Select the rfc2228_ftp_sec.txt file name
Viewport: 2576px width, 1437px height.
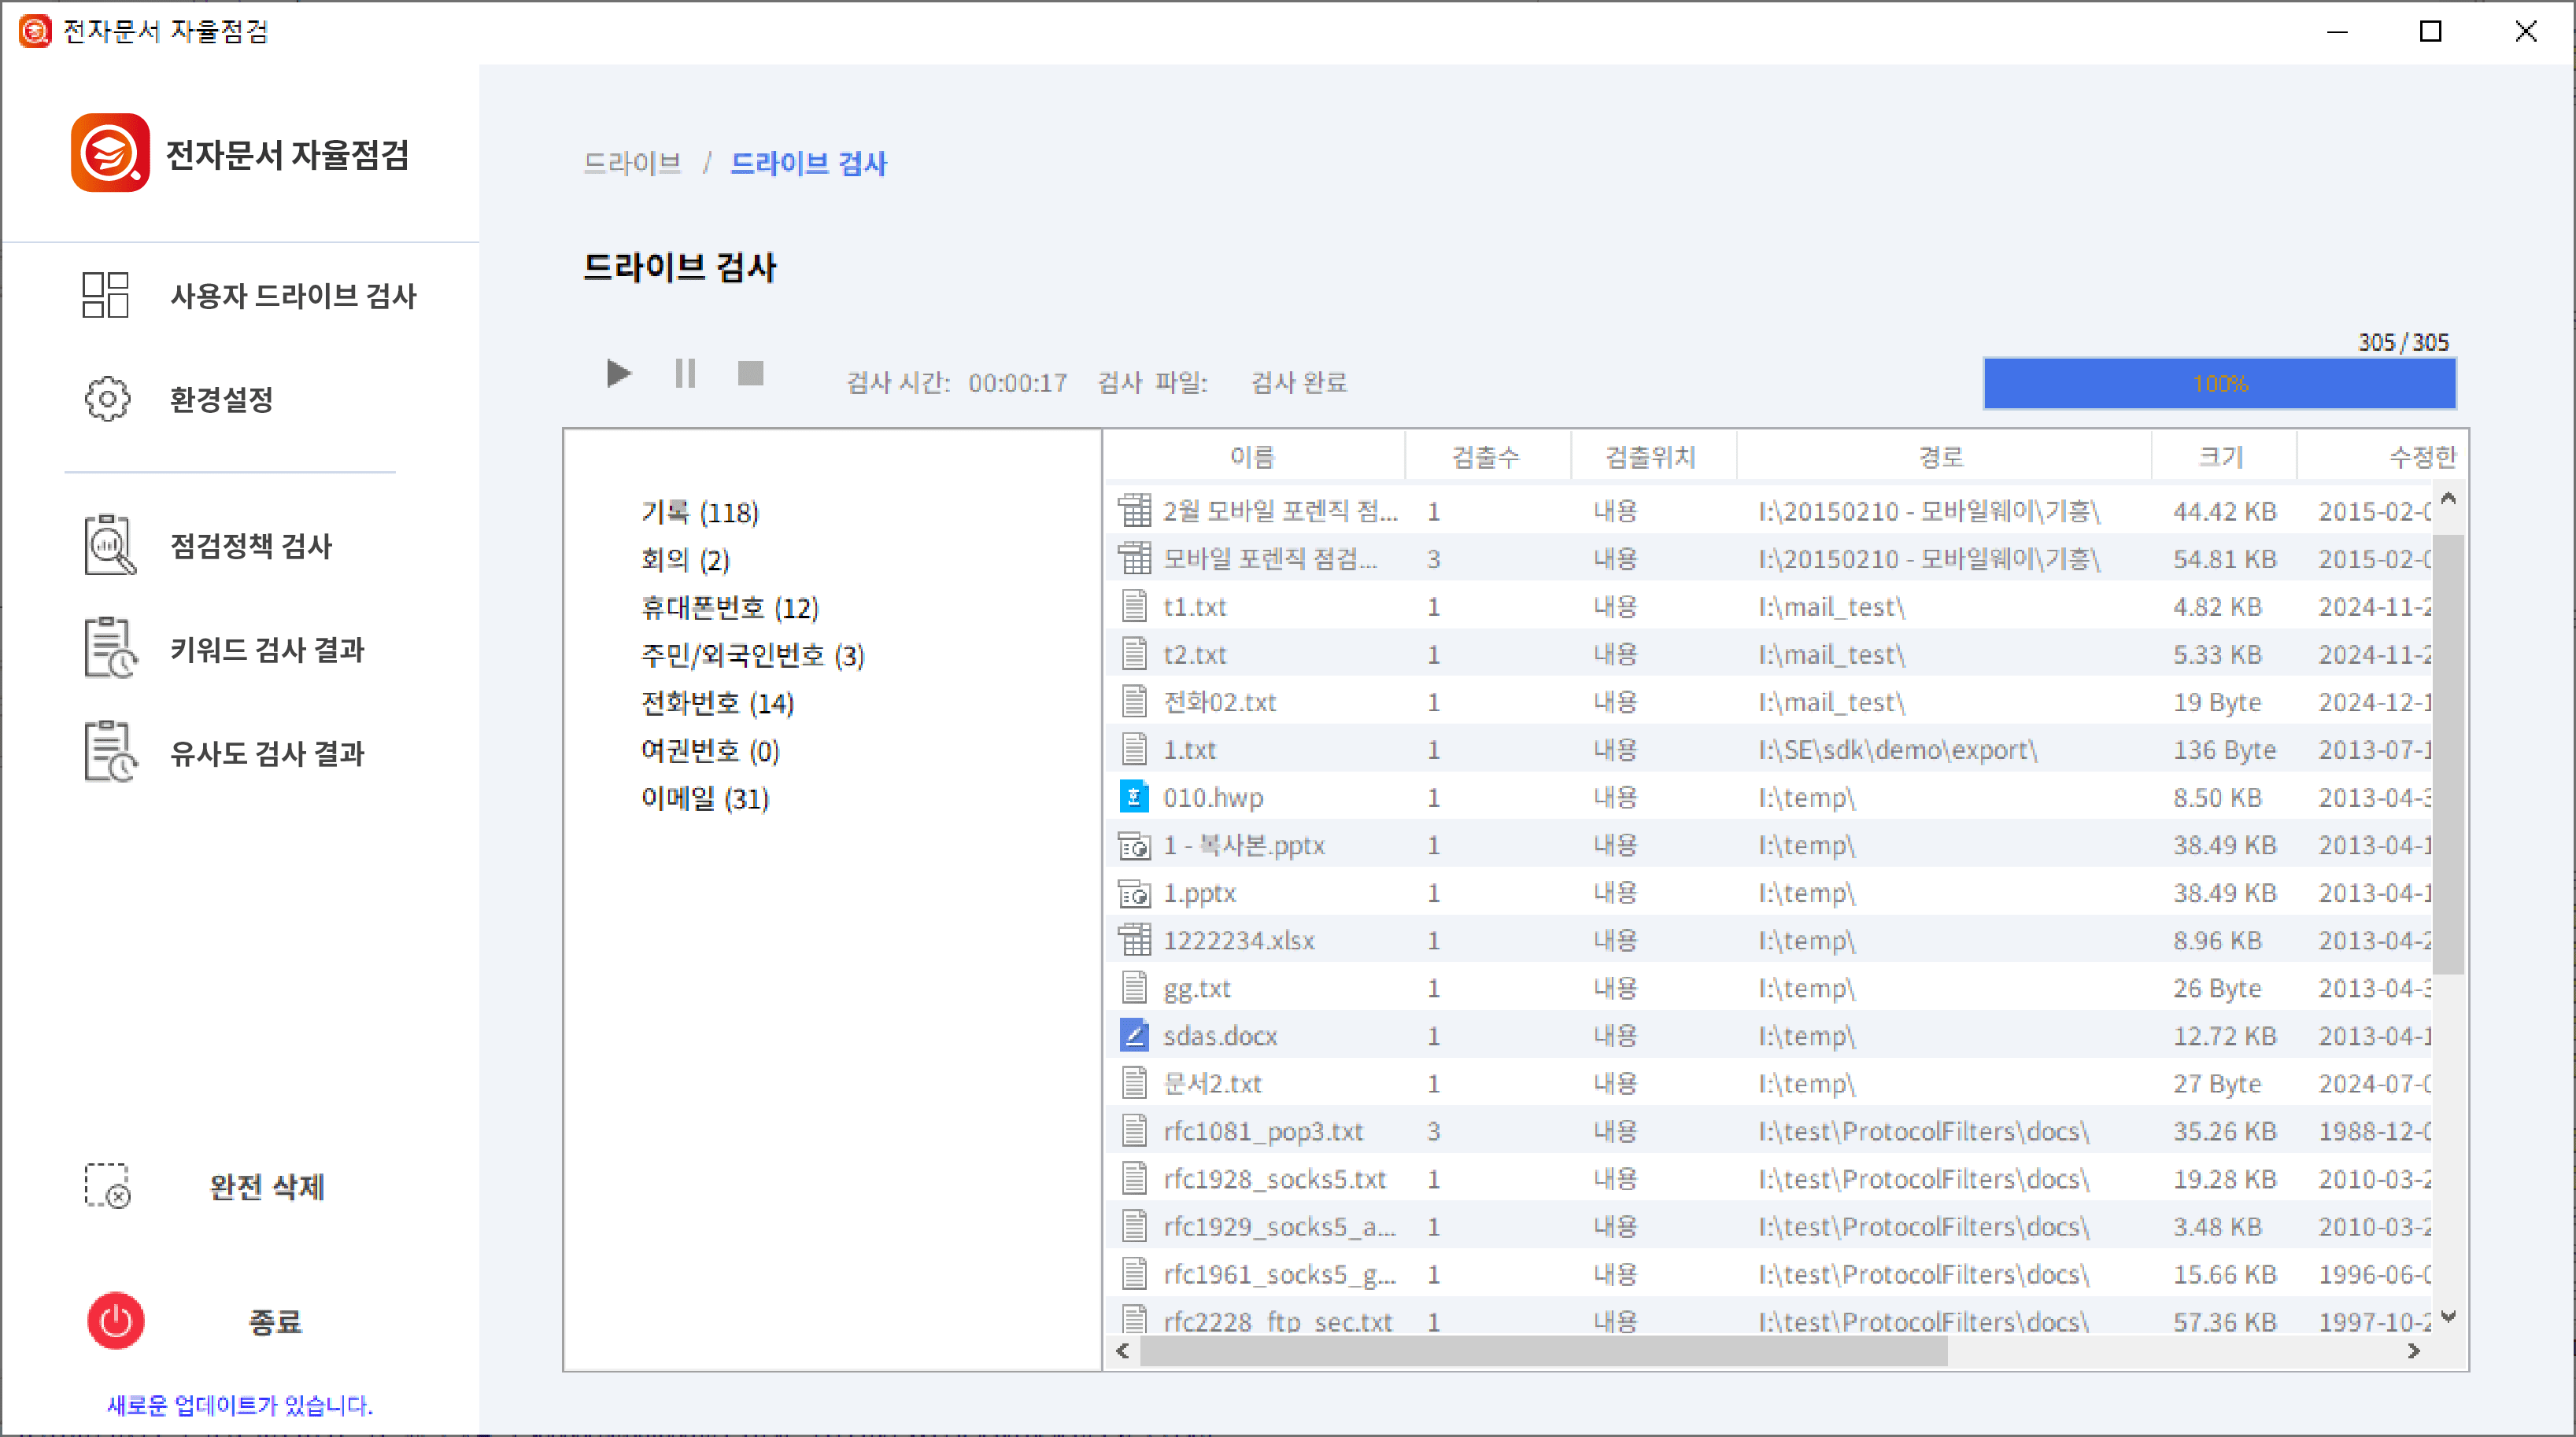coord(1277,1321)
